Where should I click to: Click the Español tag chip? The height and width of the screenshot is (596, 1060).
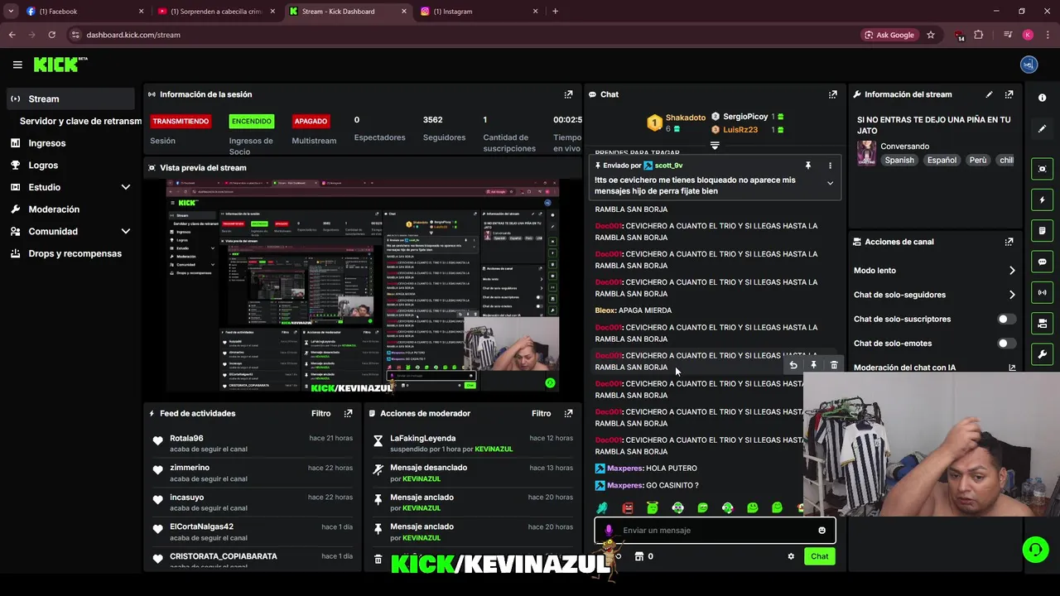coord(942,160)
